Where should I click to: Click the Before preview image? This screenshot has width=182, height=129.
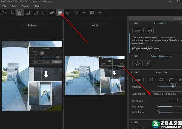tap(32, 76)
